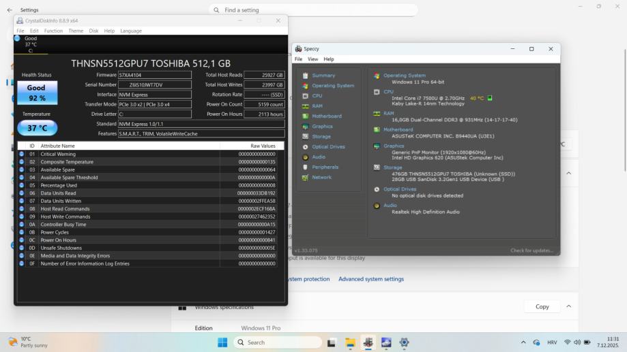This screenshot has width=627, height=352.
Task: Click the Serial Number field
Action: [155, 84]
